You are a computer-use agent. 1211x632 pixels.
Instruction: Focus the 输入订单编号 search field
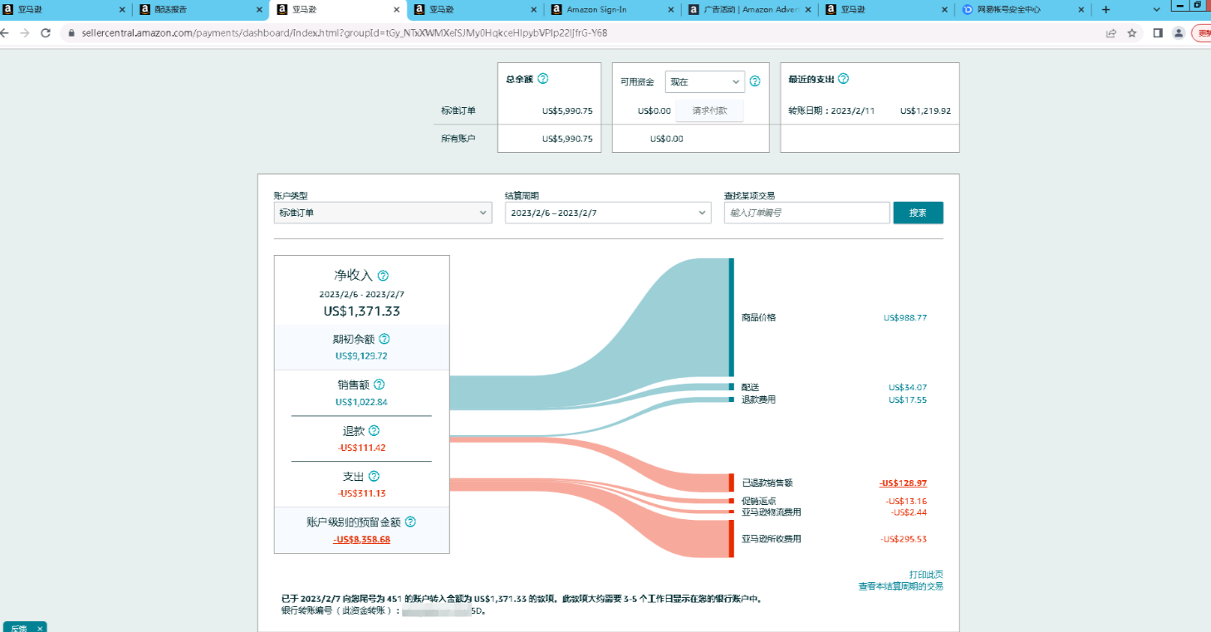[807, 213]
